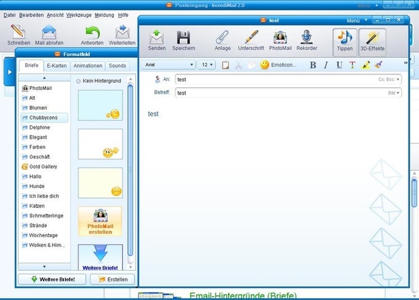
Task: Click Schreiben in main window
Action: (x=18, y=34)
